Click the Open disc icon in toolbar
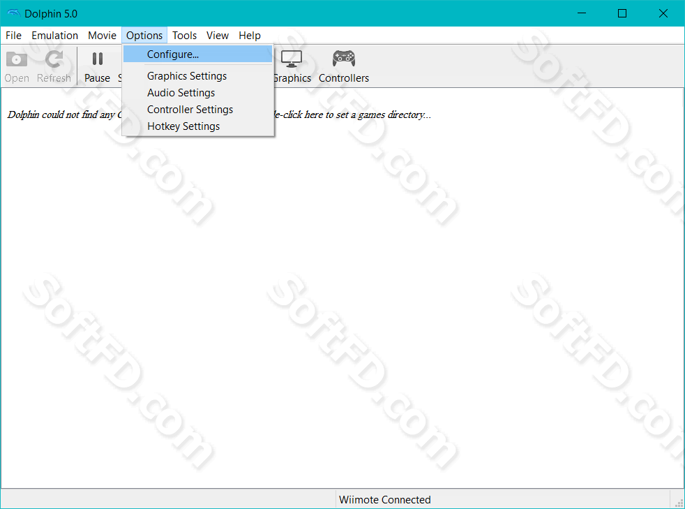This screenshot has height=509, width=685. pos(17,59)
